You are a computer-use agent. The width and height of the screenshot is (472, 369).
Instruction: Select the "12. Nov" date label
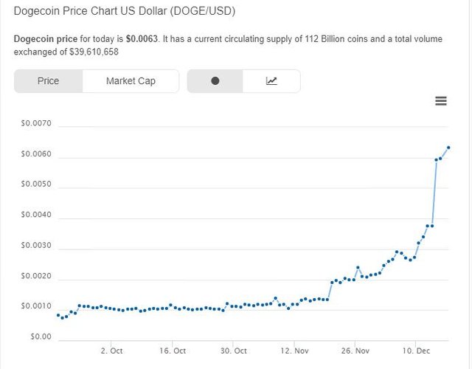294,351
